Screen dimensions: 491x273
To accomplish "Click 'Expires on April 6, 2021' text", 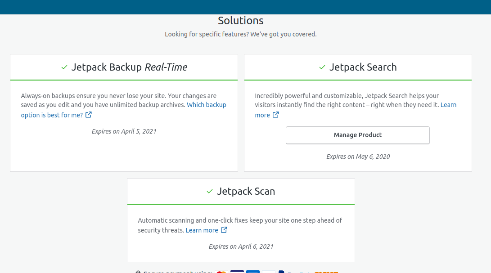I will click(x=241, y=247).
